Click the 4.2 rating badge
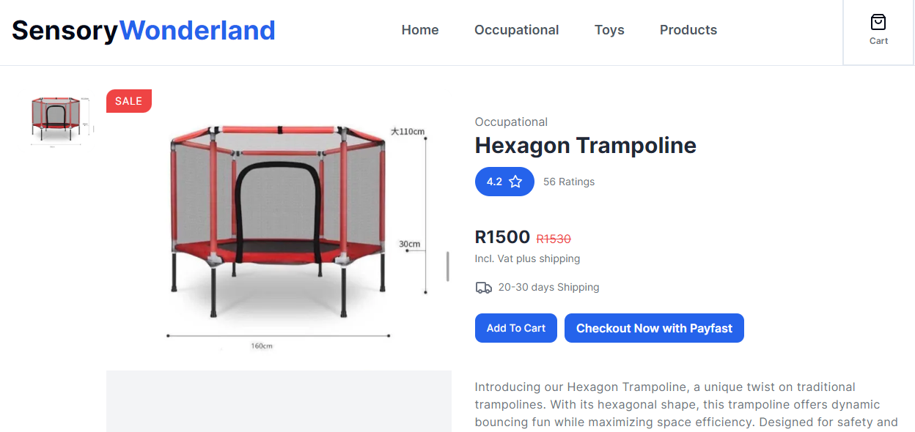This screenshot has width=915, height=432. 504,182
